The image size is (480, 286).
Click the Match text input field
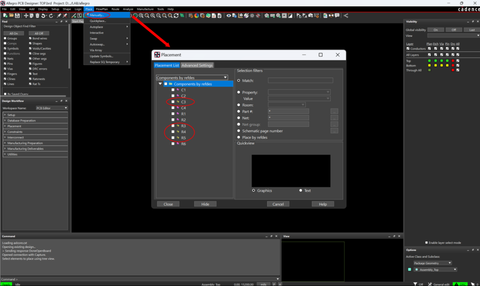[300, 80]
